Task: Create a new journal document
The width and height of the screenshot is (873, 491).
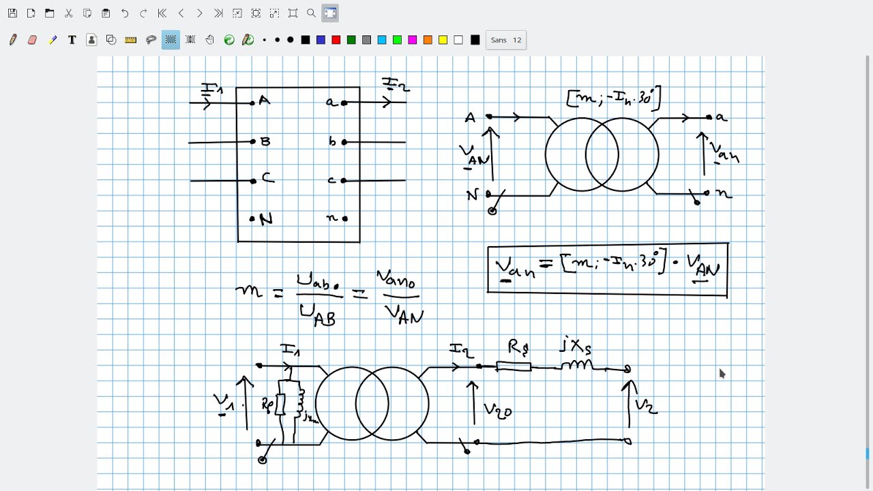Action: [31, 13]
